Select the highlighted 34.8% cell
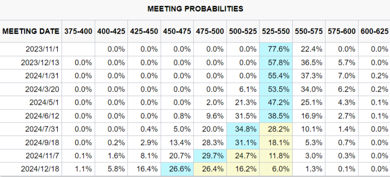This screenshot has height=177, width=390. pos(243,129)
